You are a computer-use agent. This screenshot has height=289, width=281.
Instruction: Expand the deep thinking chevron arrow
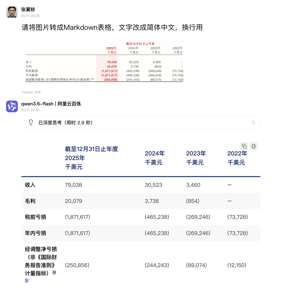click(x=253, y=123)
